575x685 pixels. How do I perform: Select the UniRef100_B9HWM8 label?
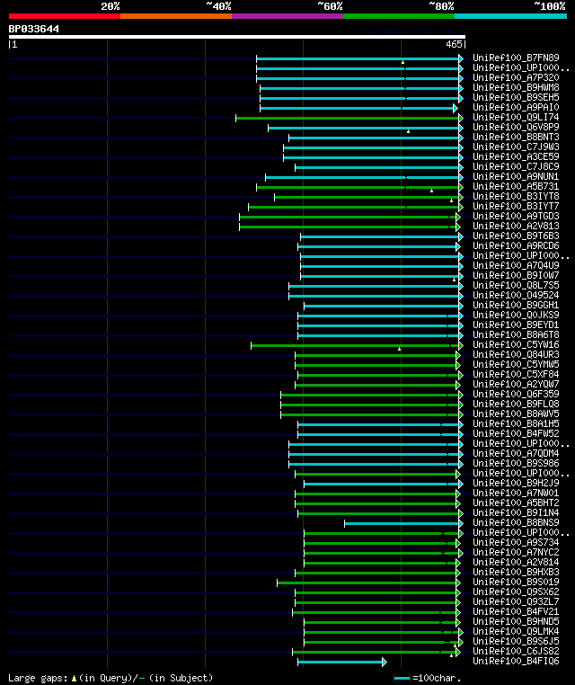coord(516,87)
